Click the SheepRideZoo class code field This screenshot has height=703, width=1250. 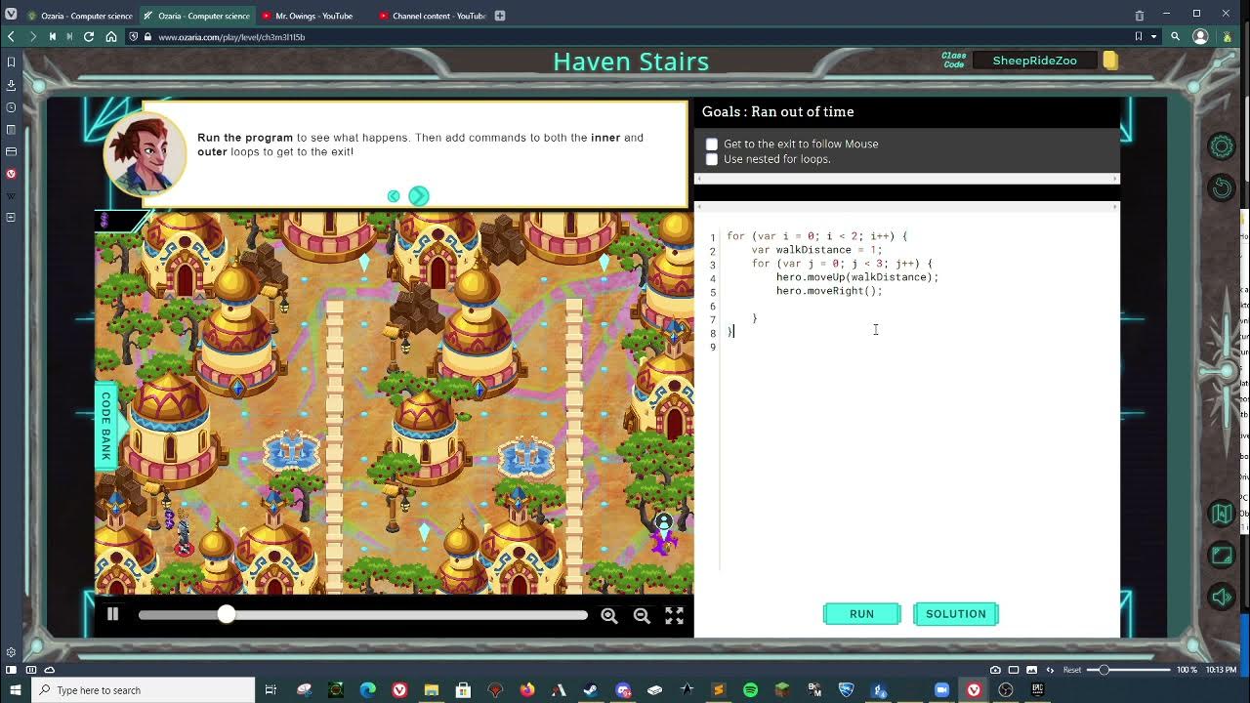pyautogui.click(x=1035, y=61)
